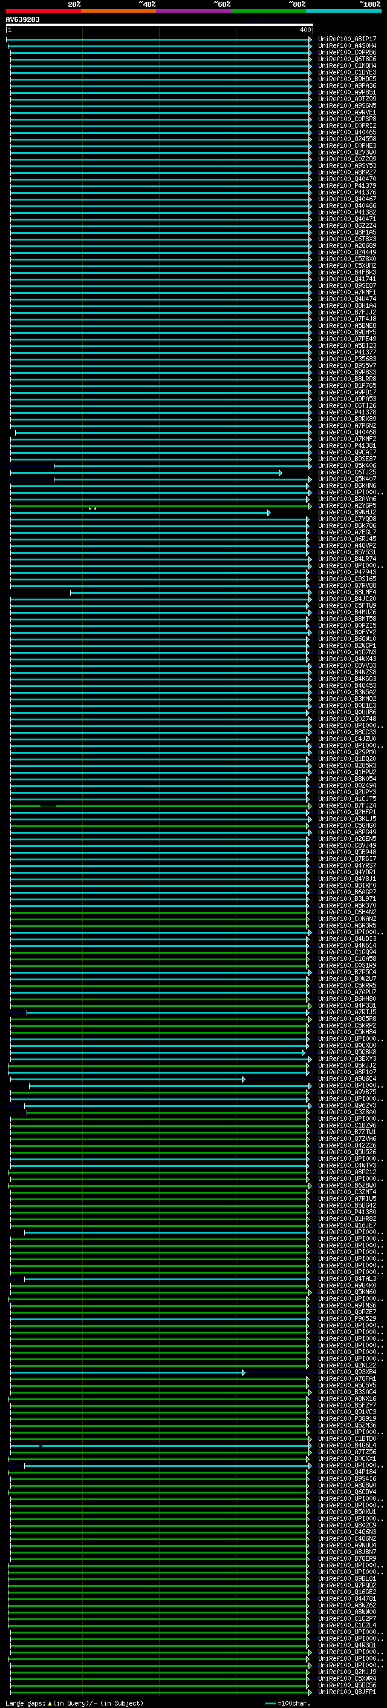Select the UniRef100_P41377 label

click(347, 352)
